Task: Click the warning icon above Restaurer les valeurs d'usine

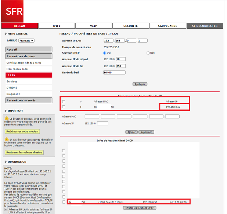Action: pyautogui.click(x=6, y=139)
